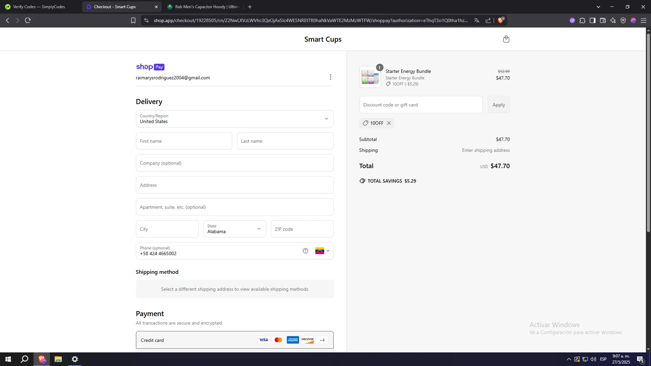Focus the First name field
651x366 pixels.
pos(184,141)
